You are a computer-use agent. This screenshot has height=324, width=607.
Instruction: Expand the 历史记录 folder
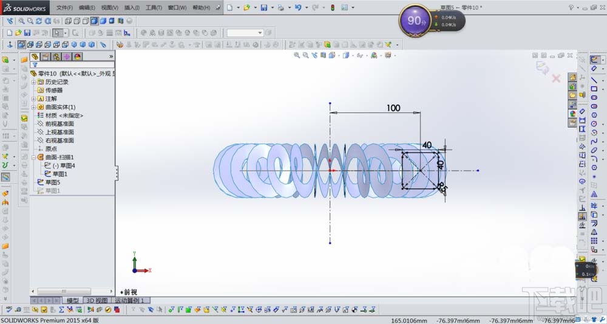coord(33,82)
